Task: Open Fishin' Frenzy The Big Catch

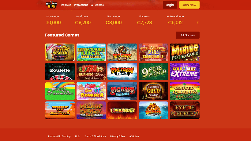Action: point(91,110)
